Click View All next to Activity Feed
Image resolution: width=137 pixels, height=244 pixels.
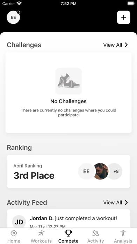[x=113, y=202]
